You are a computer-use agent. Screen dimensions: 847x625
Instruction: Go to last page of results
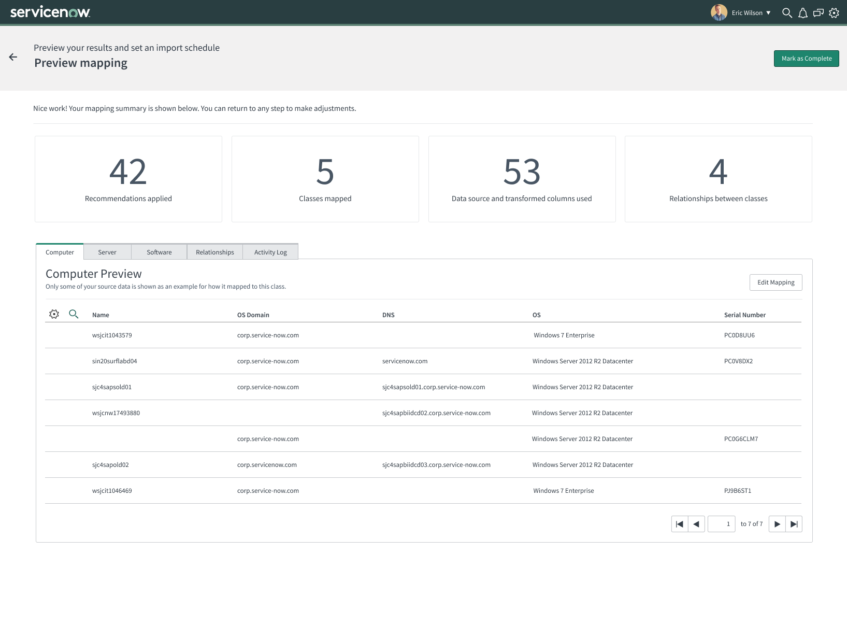pos(794,524)
